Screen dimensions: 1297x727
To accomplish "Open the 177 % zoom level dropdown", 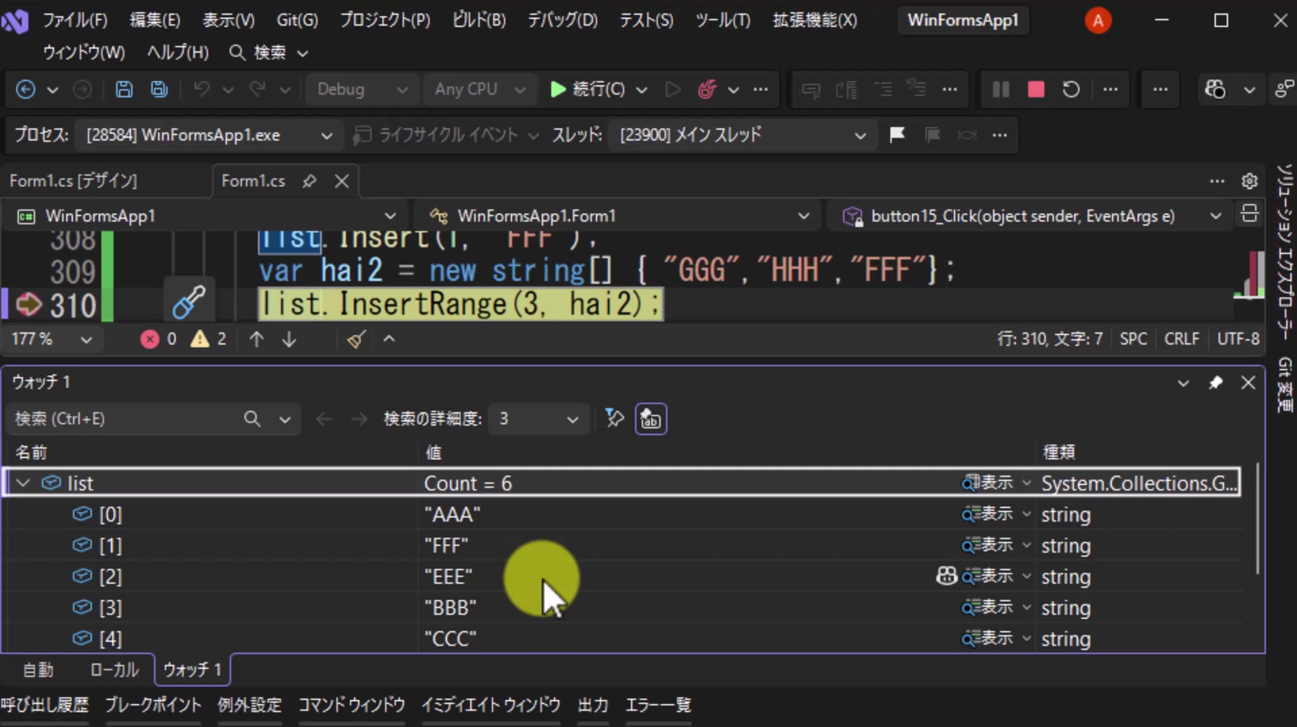I will [x=51, y=339].
